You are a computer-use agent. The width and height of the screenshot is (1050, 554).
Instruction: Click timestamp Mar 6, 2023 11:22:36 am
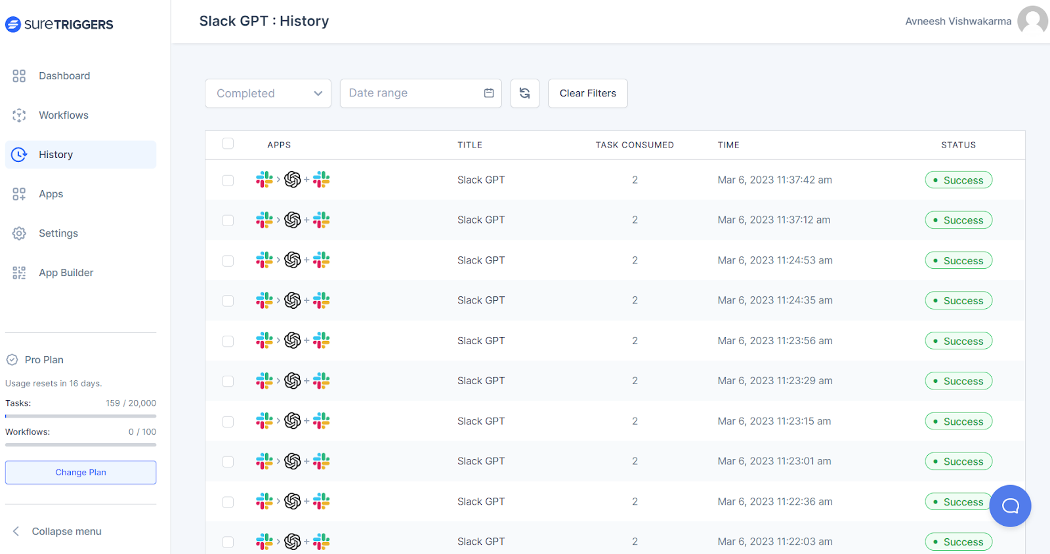coord(775,502)
